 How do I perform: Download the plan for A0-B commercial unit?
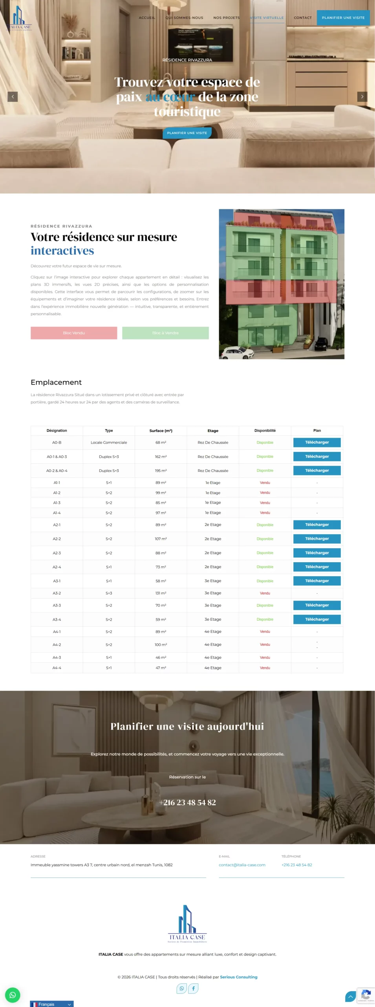316,443
